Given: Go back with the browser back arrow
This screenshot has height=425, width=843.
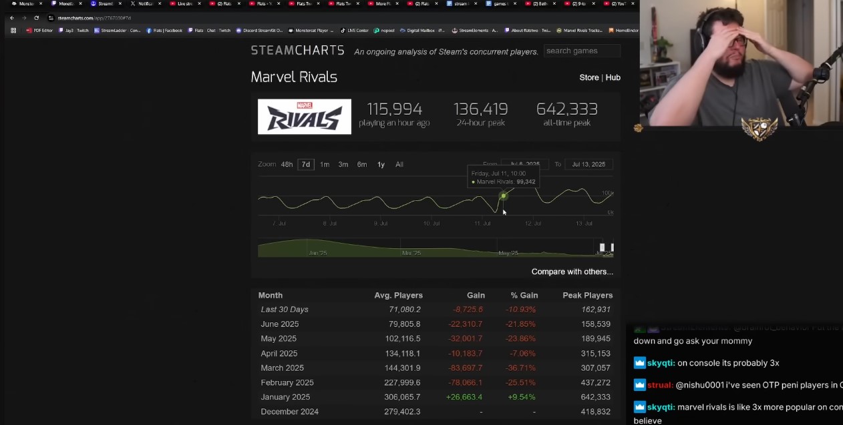Looking at the screenshot, I should pos(11,18).
